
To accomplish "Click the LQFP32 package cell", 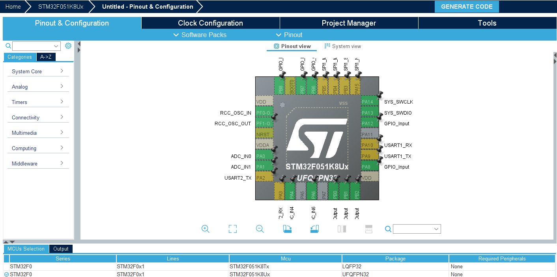I will [x=395, y=266].
